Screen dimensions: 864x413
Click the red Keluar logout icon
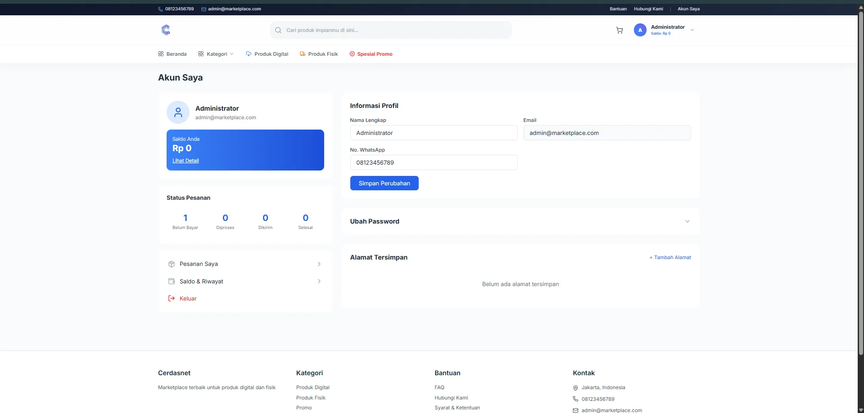pos(172,298)
